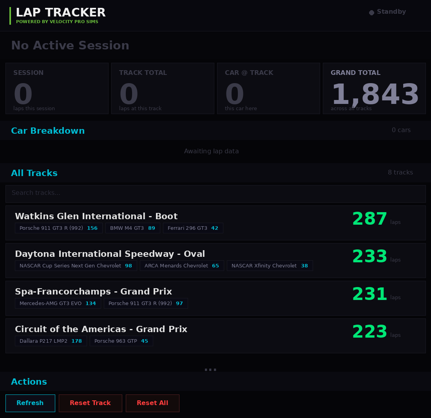The height and width of the screenshot is (418, 431).
Task: Select NASCAR Cup Series Next Gen Chevrolet chip
Action: click(76, 265)
